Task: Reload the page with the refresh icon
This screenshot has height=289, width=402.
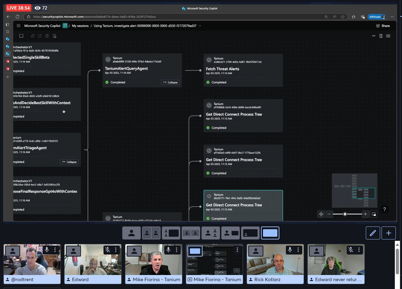Action: click(17, 17)
